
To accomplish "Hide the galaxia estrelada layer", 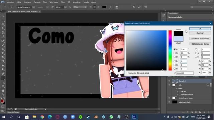I will [x=169, y=102].
